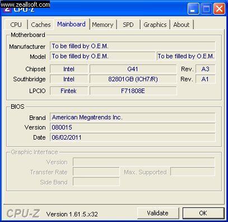The height and width of the screenshot is (222, 228).
Task: Open the Memory tab
Action: tap(103, 25)
